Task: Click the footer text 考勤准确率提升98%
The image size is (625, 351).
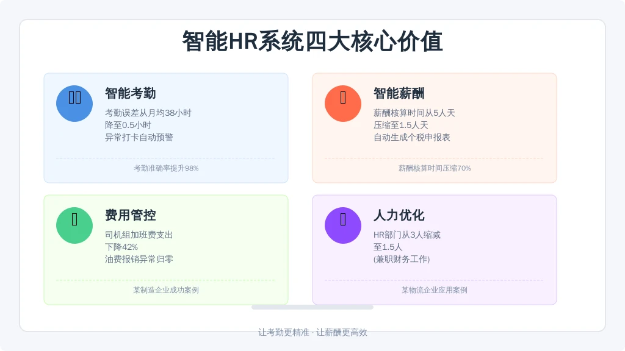Action: (166, 168)
